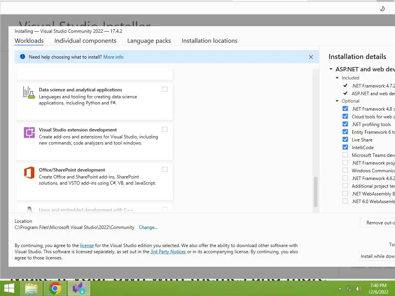Uncheck Entity Framework 6 tools

click(345, 132)
